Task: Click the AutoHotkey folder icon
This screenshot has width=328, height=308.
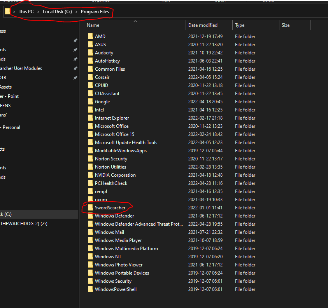Action: click(90, 61)
